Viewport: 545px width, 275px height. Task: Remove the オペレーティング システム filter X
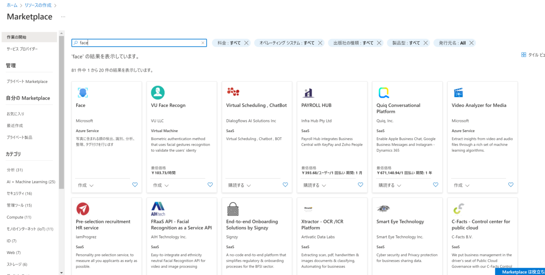tap(320, 43)
